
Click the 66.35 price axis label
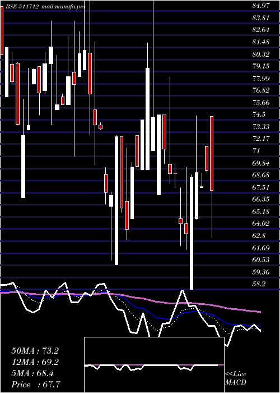pyautogui.click(x=261, y=199)
